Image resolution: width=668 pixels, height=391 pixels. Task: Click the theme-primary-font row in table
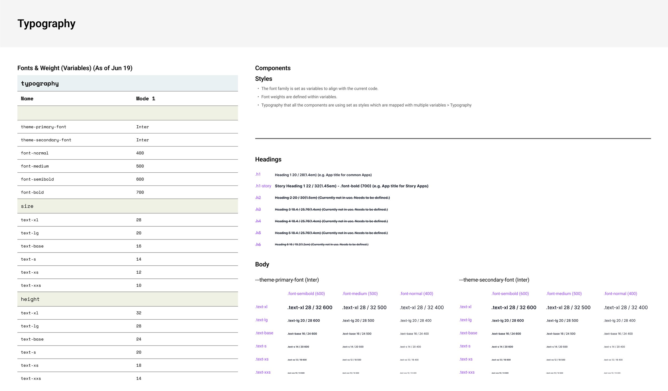[x=44, y=127]
